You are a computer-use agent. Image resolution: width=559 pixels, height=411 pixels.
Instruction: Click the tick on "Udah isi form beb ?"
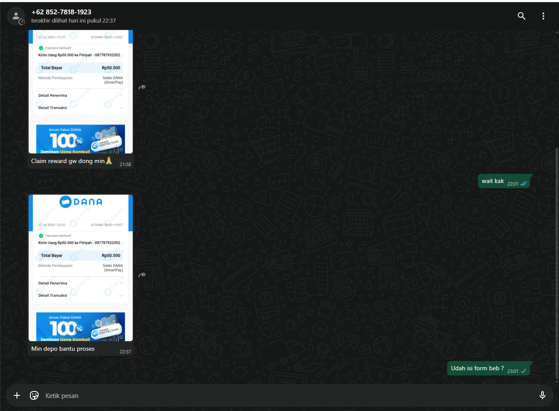pos(523,371)
